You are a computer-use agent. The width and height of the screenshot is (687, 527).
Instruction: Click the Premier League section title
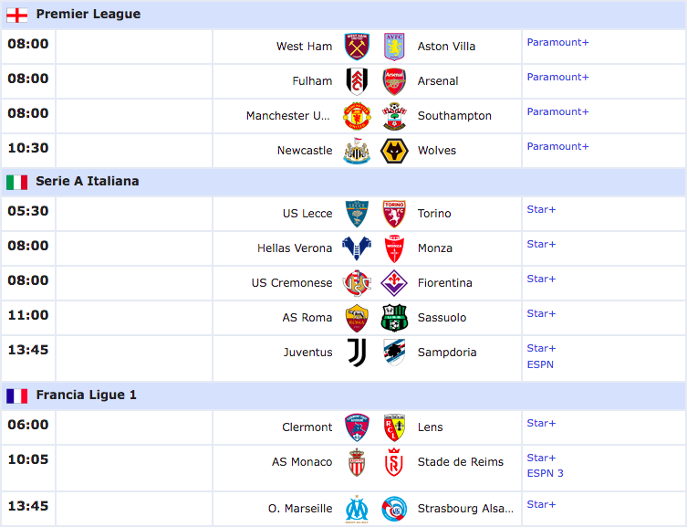(88, 14)
